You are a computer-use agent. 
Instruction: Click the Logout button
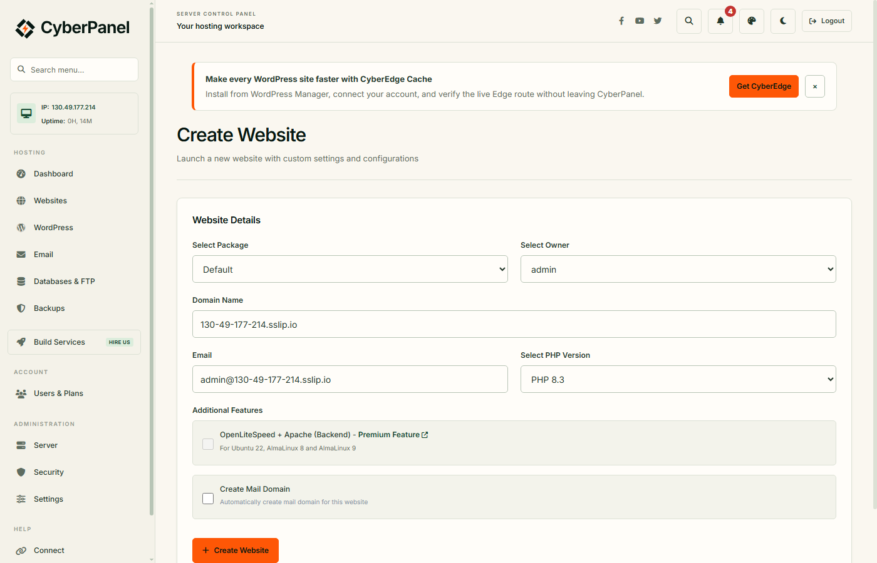click(x=827, y=21)
